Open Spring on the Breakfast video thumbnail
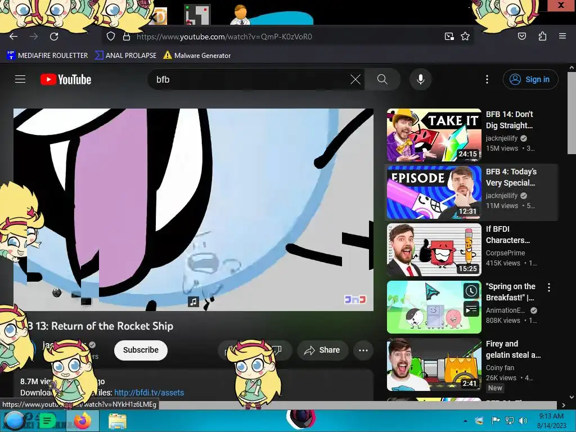The height and width of the screenshot is (432, 576). [434, 307]
